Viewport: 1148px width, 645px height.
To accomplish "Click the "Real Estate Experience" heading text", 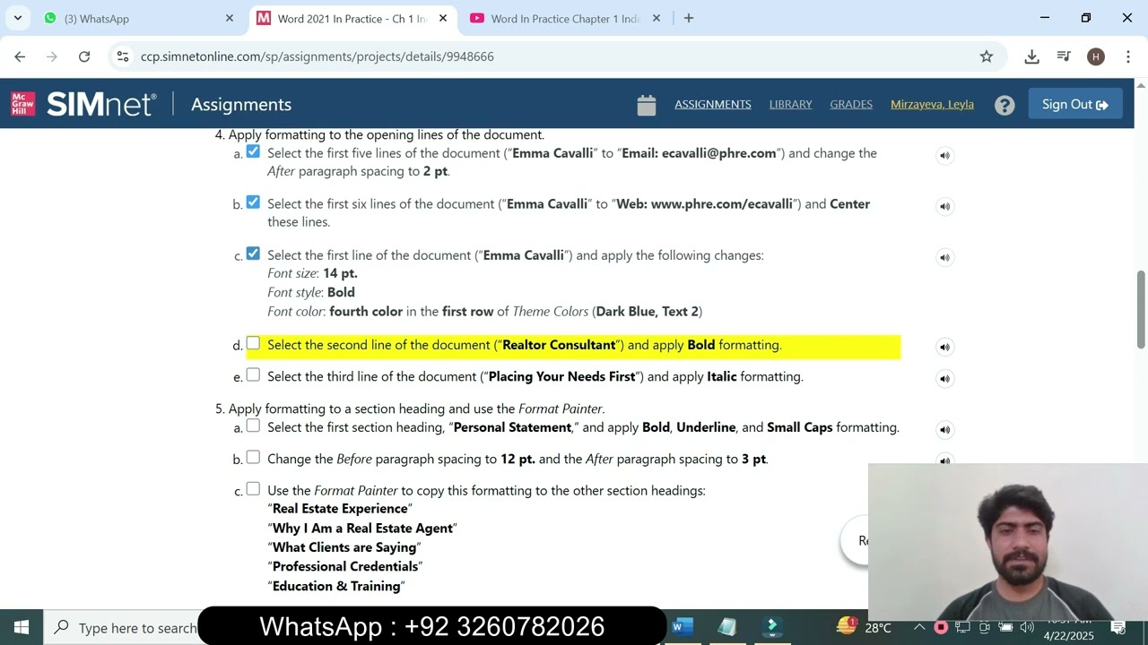I will [x=340, y=509].
